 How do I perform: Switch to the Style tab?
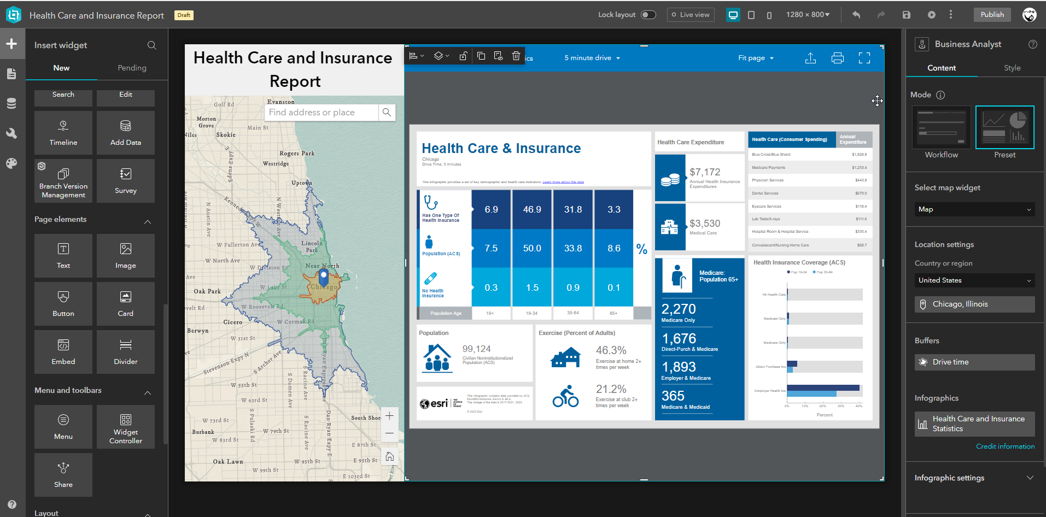point(1012,68)
